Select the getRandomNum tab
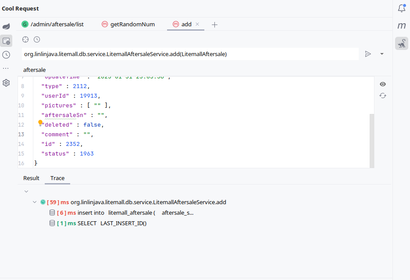Screen dimensions: 410x280 [x=132, y=25]
